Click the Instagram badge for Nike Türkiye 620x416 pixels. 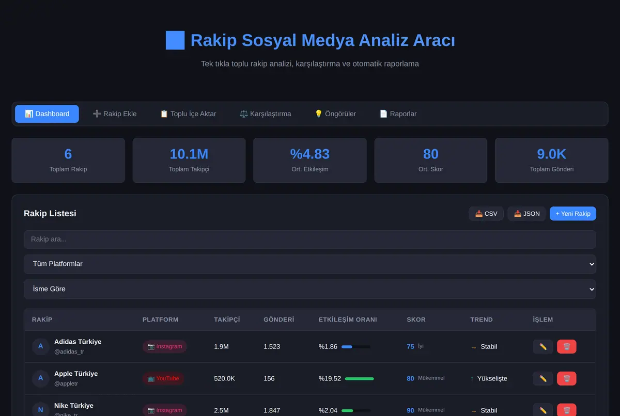[x=165, y=410]
